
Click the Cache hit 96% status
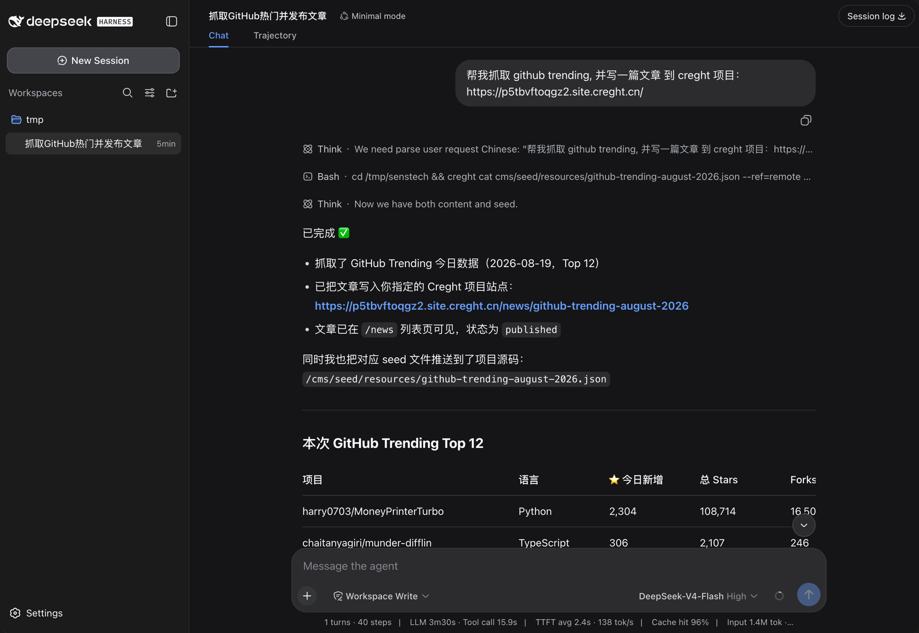[680, 622]
